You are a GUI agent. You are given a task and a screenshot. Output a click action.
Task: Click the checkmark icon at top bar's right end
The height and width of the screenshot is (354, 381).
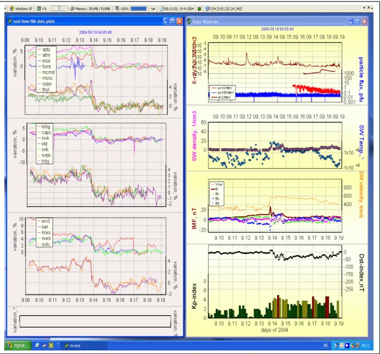[364, 7]
